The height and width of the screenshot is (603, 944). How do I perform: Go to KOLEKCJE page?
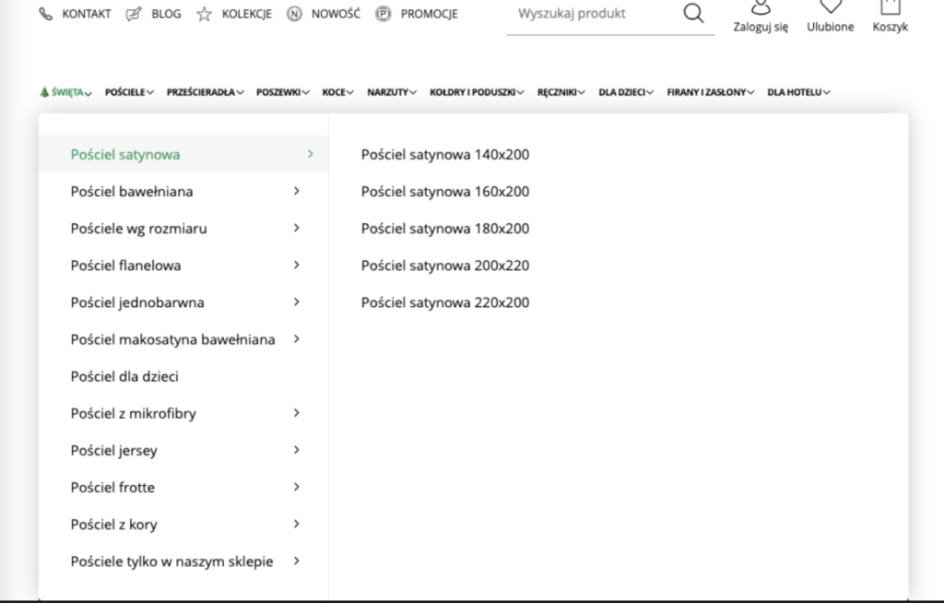247,14
